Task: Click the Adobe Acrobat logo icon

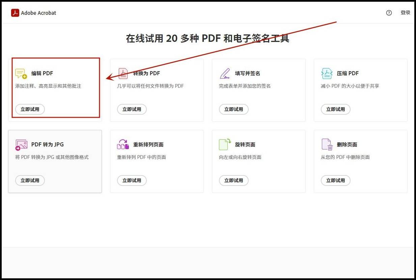Action: tap(15, 13)
